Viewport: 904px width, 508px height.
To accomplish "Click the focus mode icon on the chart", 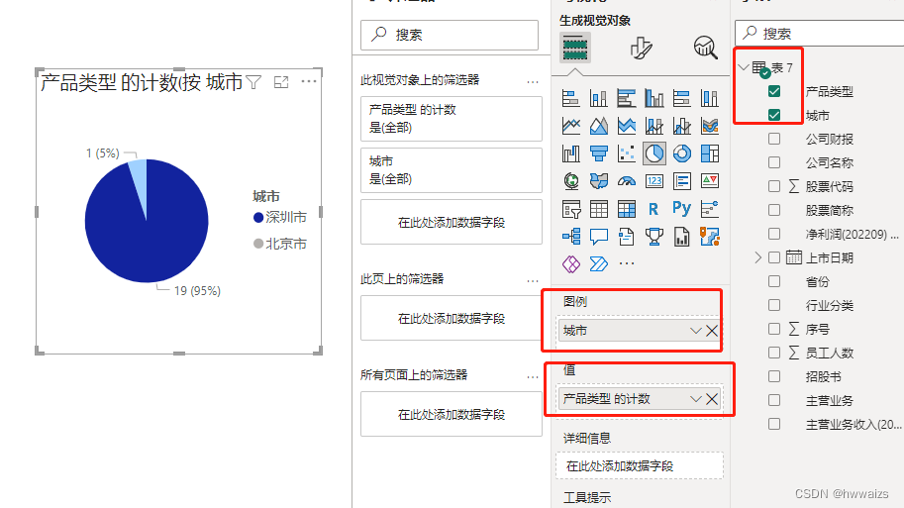I will coord(281,82).
